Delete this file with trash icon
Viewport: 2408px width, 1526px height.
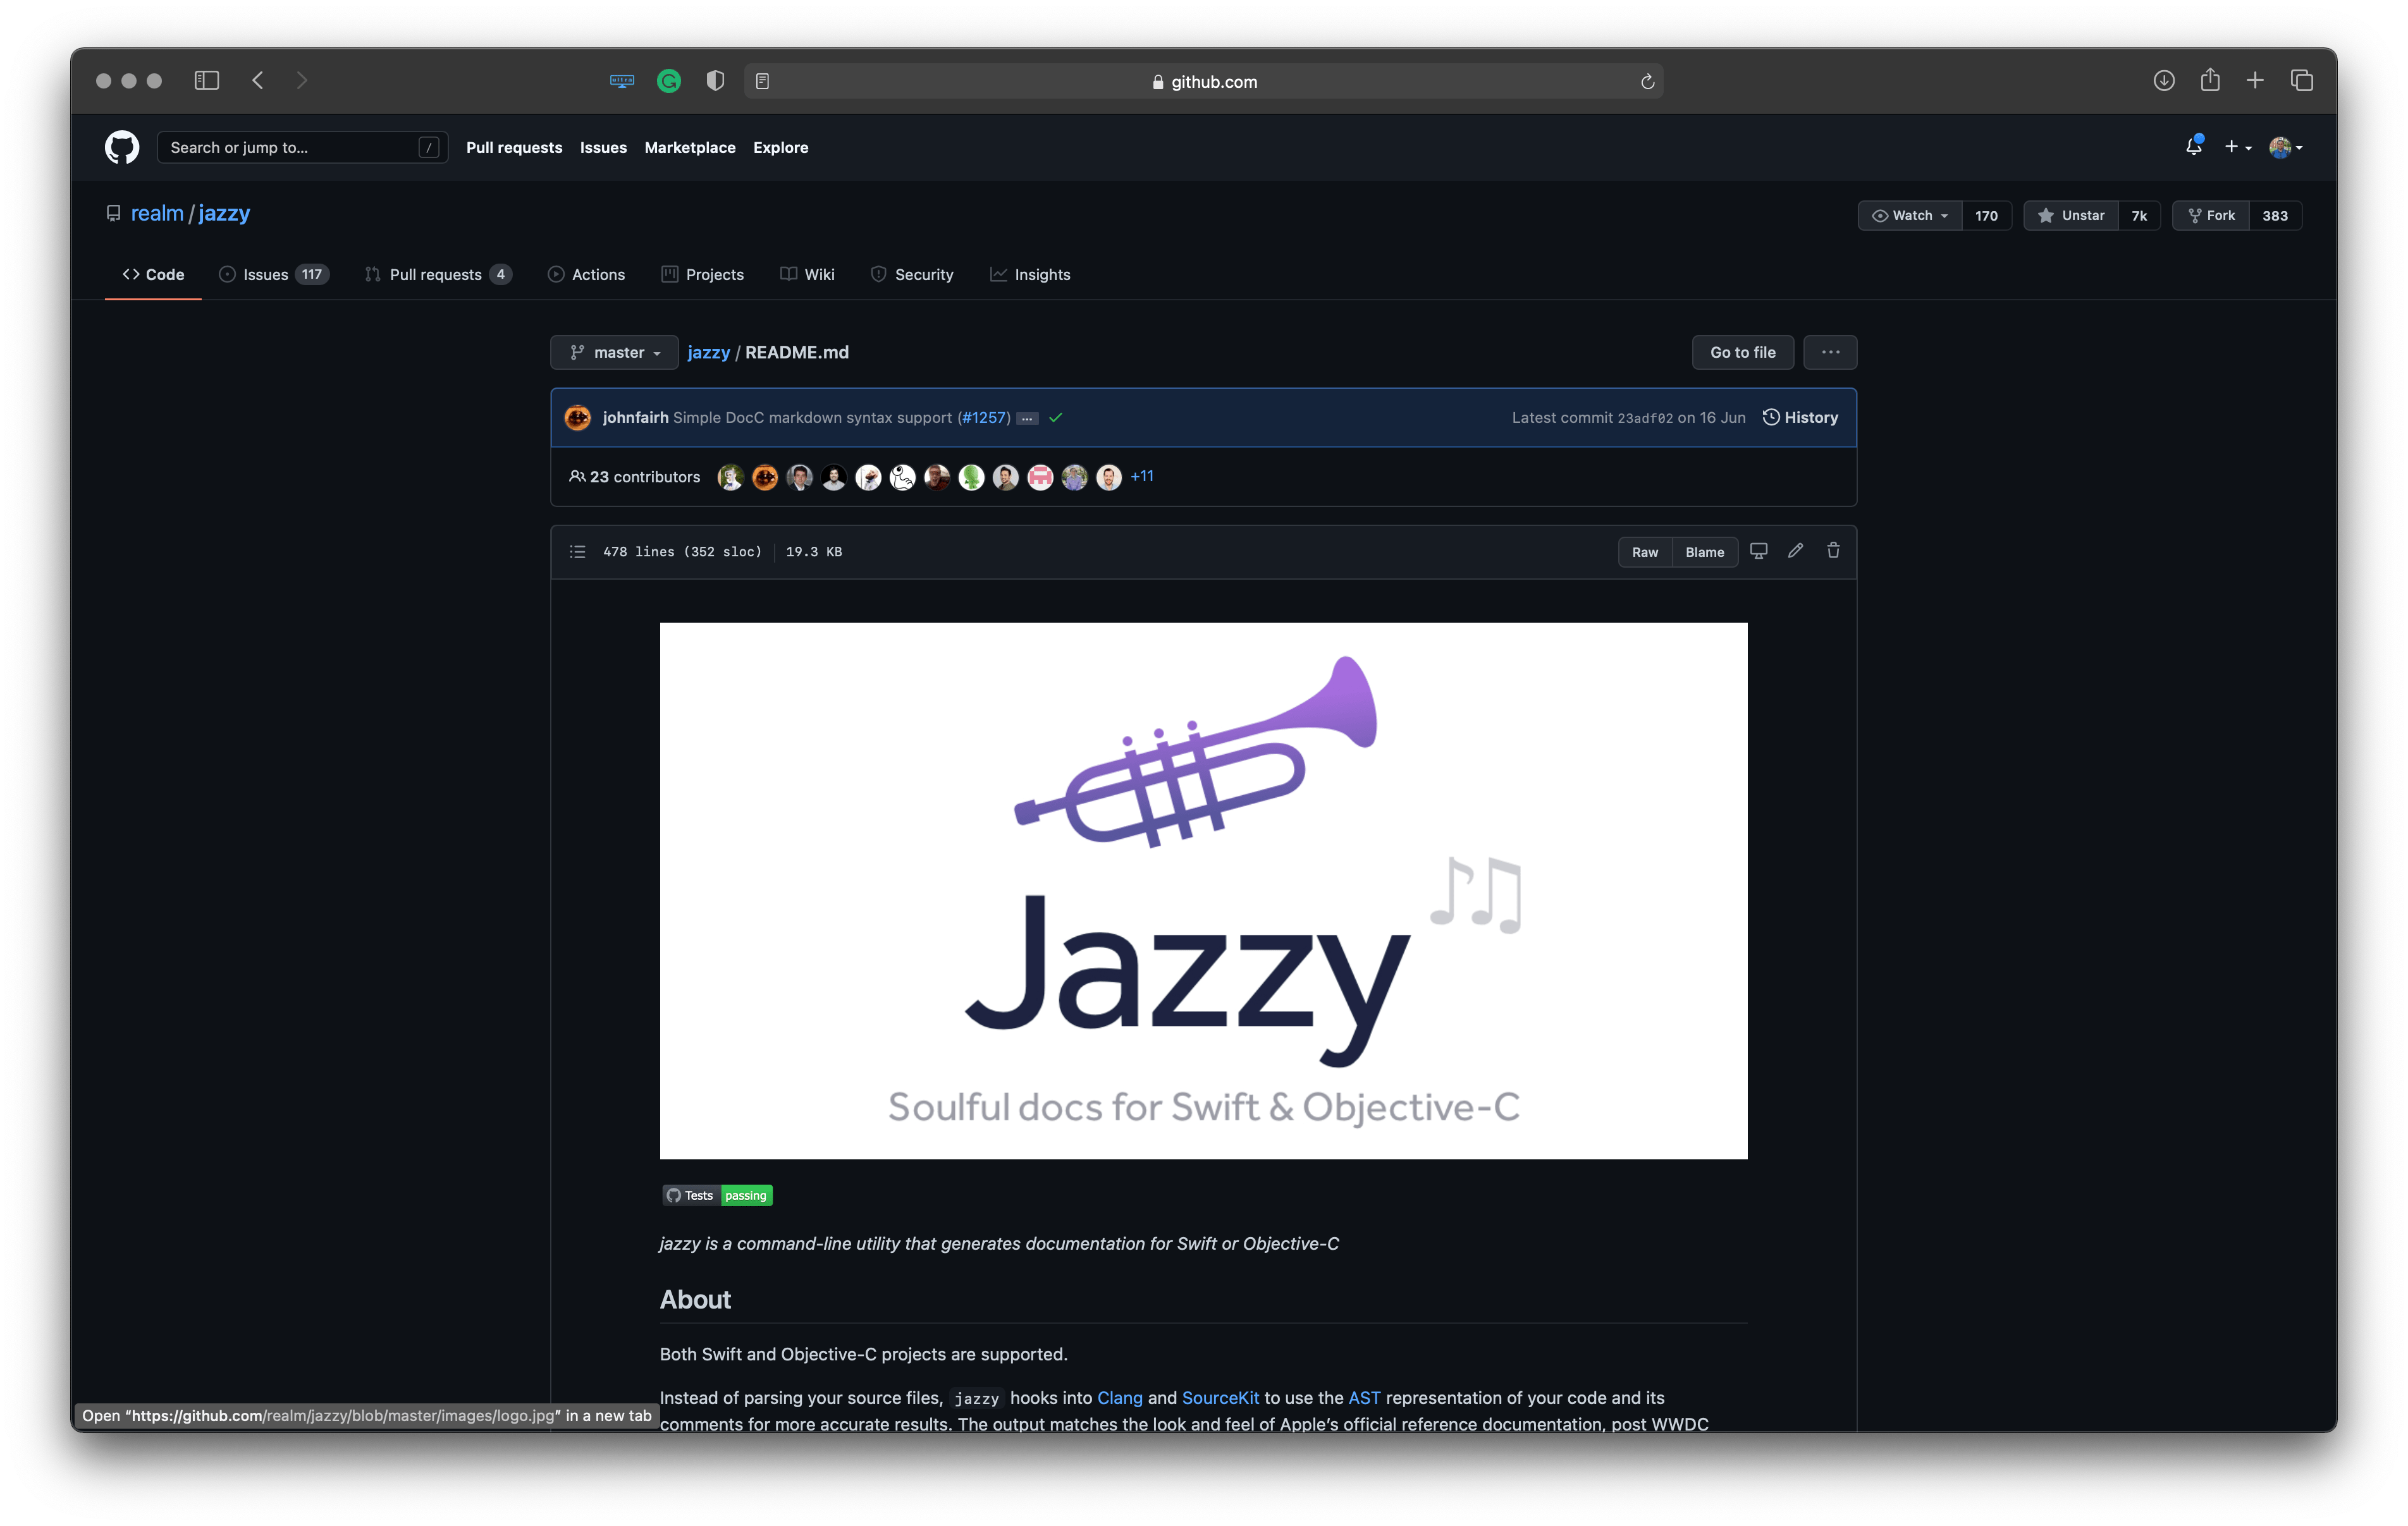coord(1833,551)
